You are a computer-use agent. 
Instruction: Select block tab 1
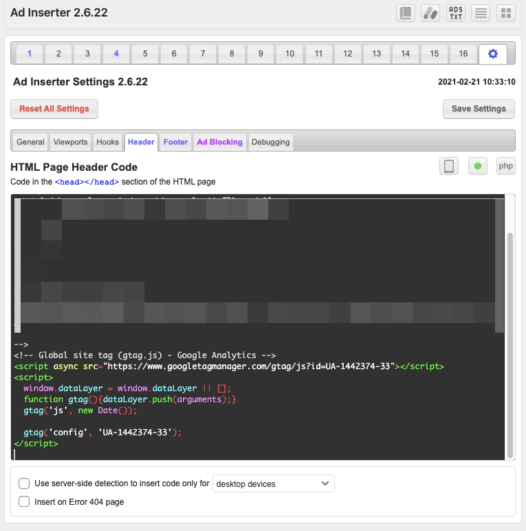[30, 54]
